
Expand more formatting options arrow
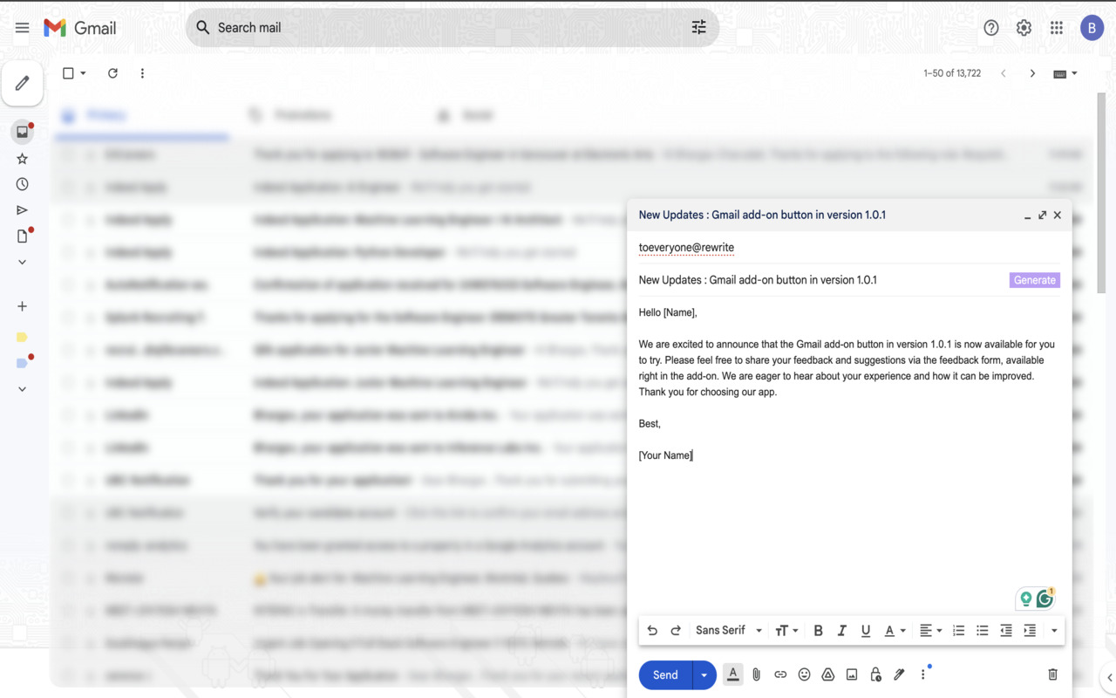pyautogui.click(x=1054, y=631)
